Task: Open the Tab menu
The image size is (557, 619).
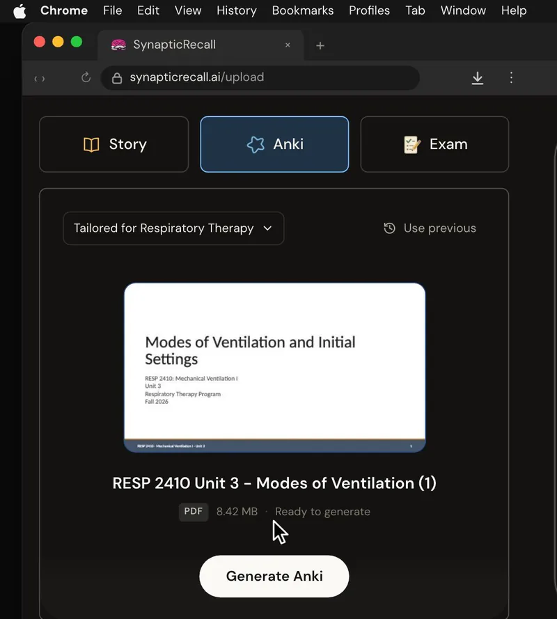Action: coord(415,10)
